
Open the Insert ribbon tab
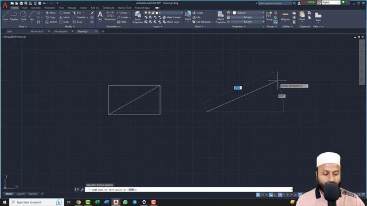[24, 7]
